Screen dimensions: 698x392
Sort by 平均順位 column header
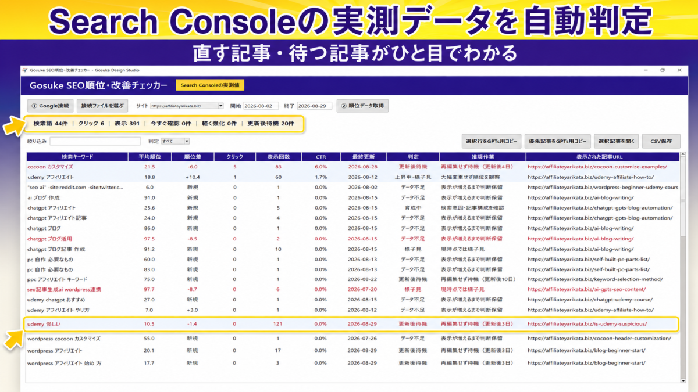(149, 157)
